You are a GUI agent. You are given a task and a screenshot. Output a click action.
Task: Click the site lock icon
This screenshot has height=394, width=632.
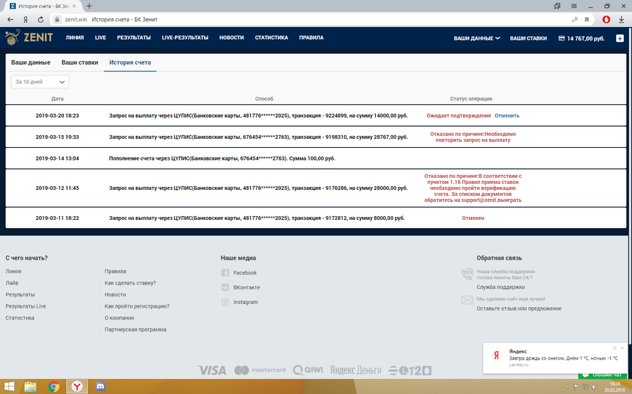(x=57, y=20)
